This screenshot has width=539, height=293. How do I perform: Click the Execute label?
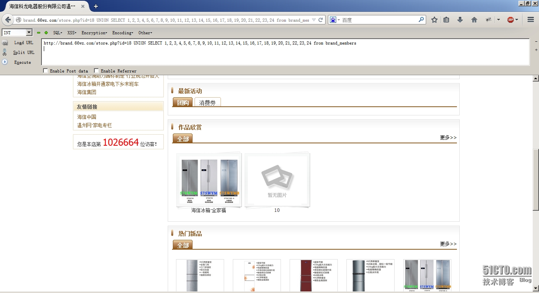pos(22,63)
